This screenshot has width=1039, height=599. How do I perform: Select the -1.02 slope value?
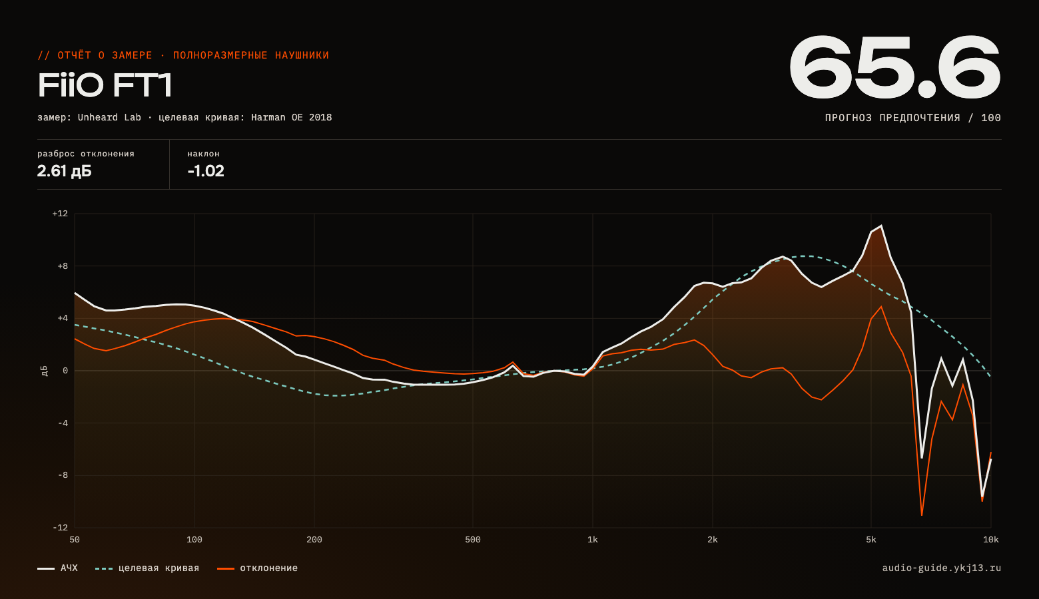(x=206, y=171)
